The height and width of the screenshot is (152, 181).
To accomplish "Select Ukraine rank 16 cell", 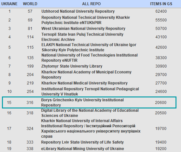I will 9,113.
